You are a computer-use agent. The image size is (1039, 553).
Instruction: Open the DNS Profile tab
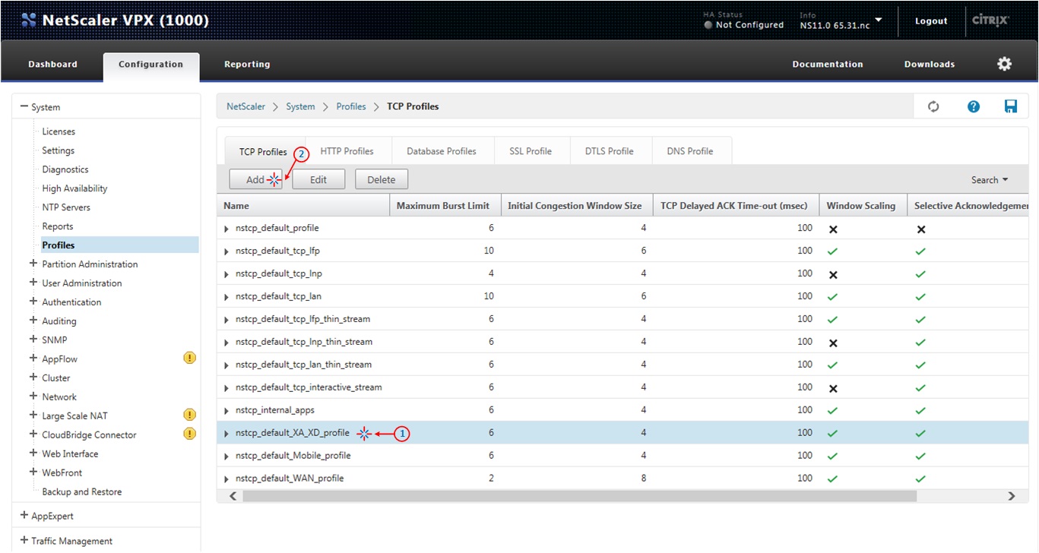690,151
